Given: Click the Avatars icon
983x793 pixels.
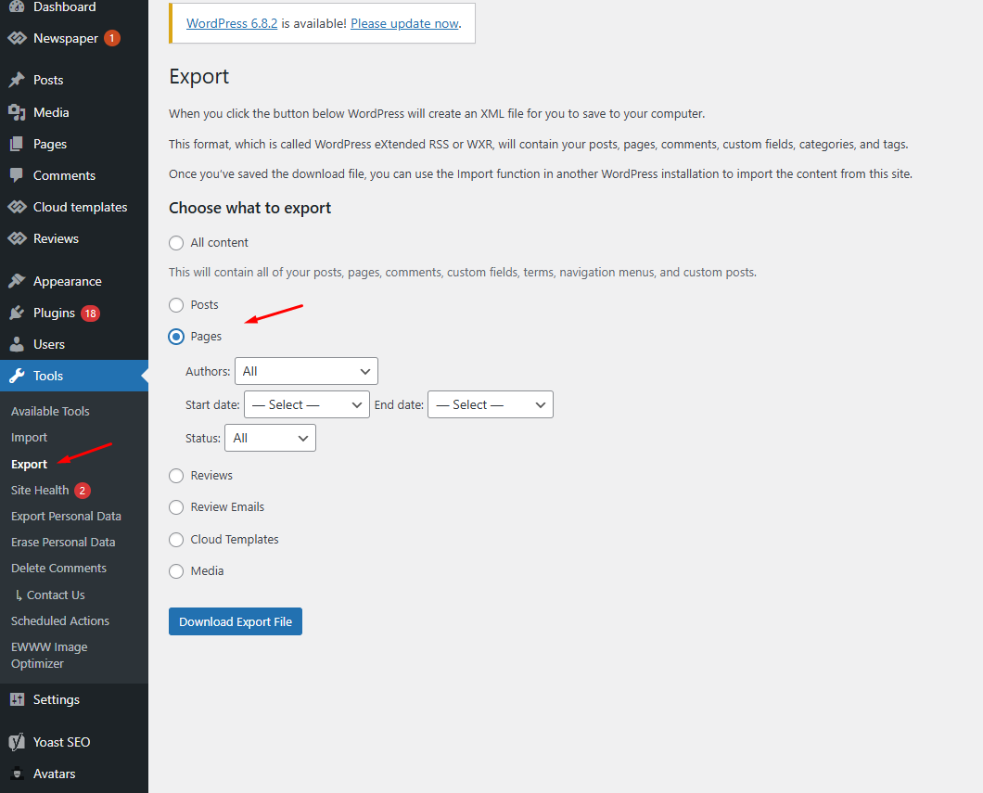Looking at the screenshot, I should coord(17,774).
